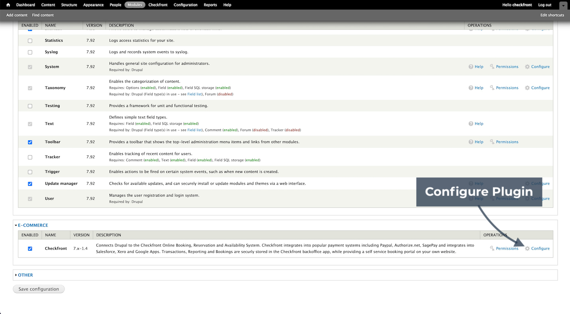Click the Tracker module name

53,157
